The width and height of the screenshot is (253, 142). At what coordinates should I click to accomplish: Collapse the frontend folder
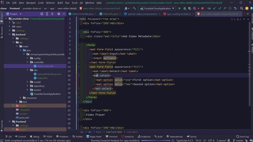tap(9, 121)
